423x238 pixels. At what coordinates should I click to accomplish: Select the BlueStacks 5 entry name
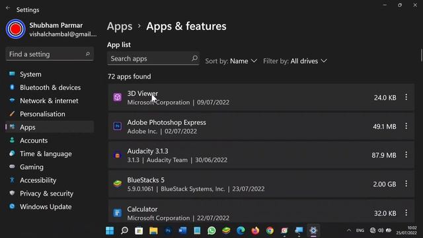click(145, 180)
